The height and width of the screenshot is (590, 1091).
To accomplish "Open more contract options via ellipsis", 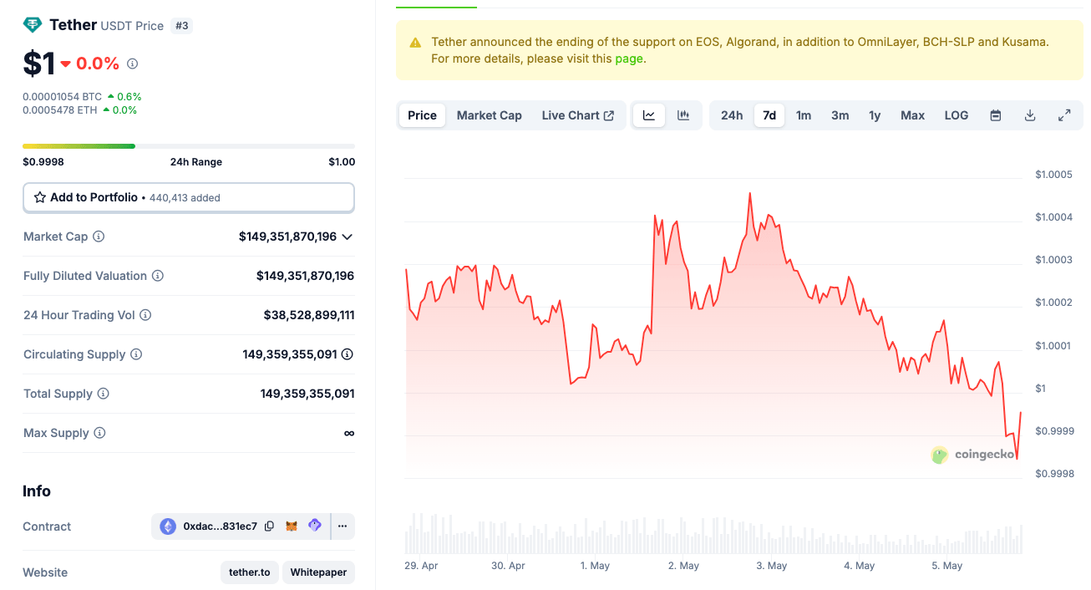I will click(343, 526).
